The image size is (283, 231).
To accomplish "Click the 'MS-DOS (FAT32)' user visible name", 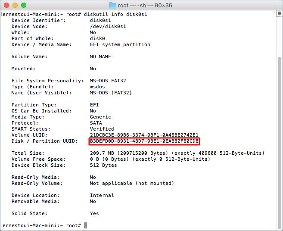I will 111,93.
